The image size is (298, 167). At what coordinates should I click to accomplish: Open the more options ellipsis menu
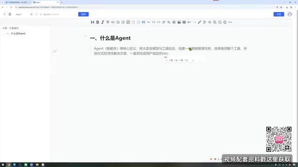(x=230, y=22)
